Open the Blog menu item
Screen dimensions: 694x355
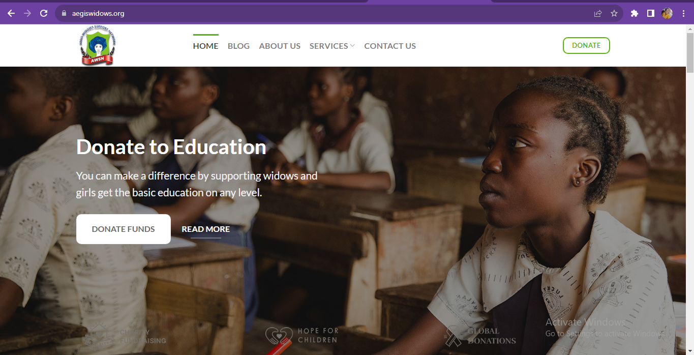(x=238, y=46)
